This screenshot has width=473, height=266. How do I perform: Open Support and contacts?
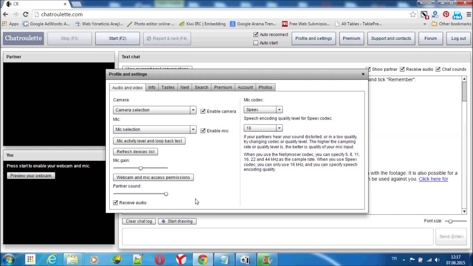pyautogui.click(x=391, y=38)
